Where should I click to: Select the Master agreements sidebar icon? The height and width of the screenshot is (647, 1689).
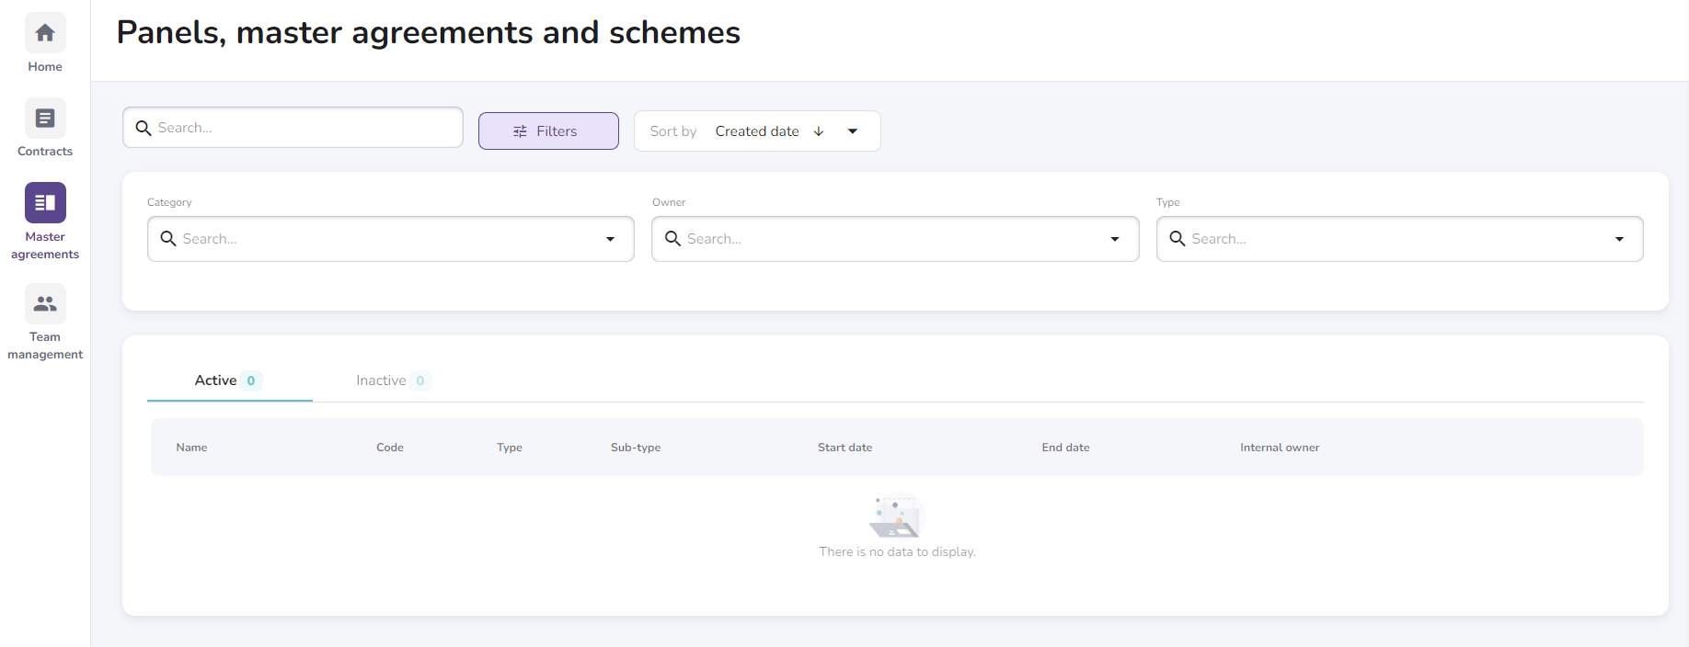pos(45,203)
